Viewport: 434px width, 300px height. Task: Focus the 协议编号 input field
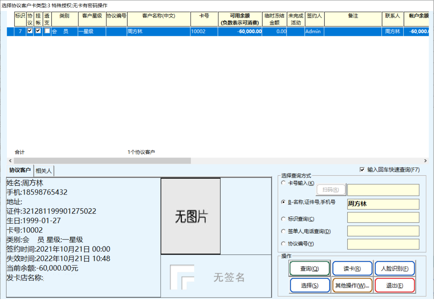click(383, 244)
